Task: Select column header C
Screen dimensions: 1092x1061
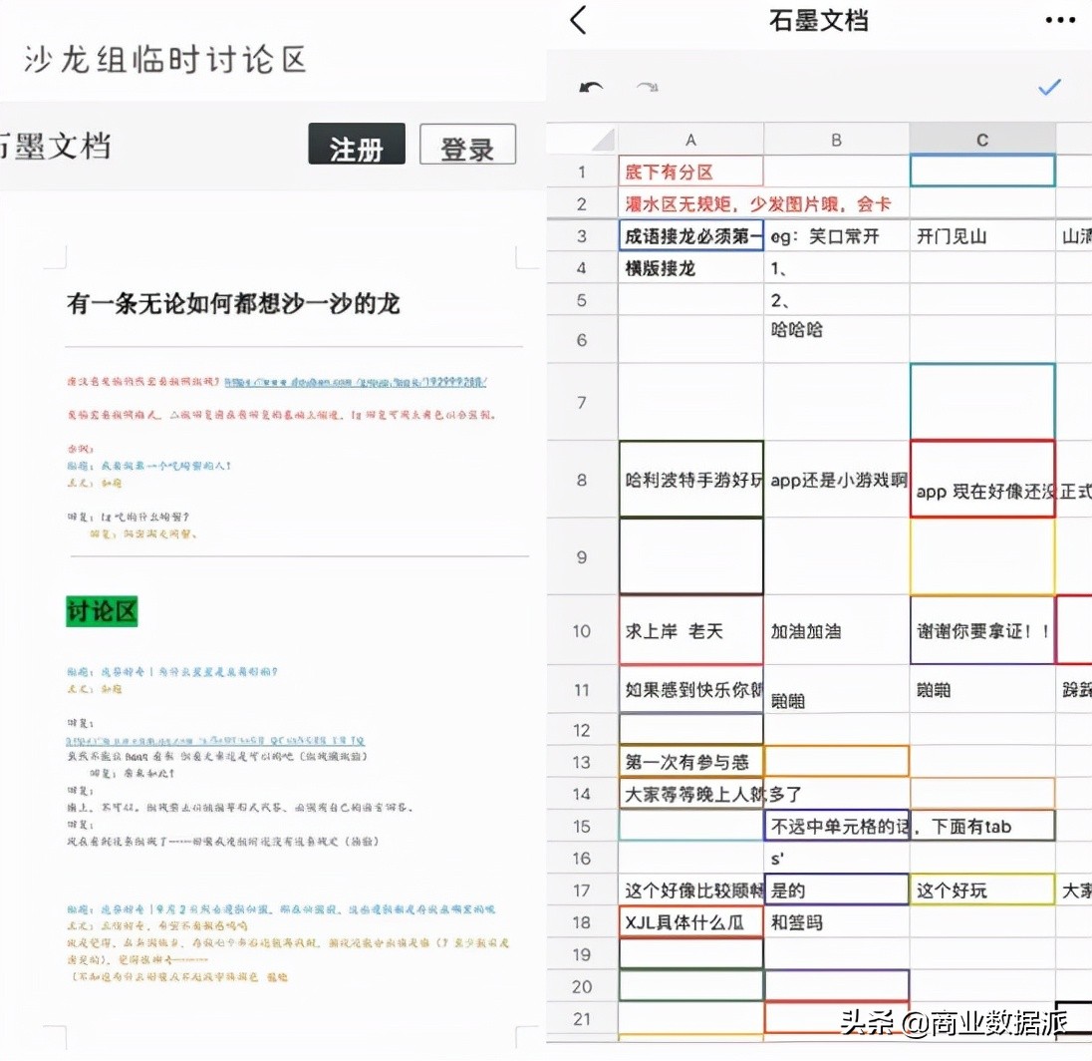Action: [982, 138]
